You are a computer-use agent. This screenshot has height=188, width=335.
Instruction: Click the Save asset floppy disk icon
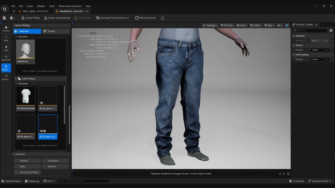[4, 18]
